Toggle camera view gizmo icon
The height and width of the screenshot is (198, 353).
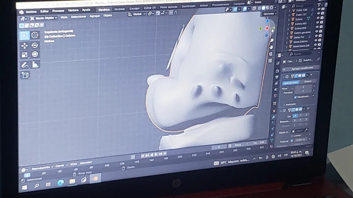271,54
